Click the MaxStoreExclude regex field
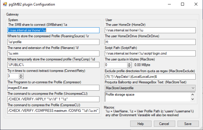 tap(150, 77)
